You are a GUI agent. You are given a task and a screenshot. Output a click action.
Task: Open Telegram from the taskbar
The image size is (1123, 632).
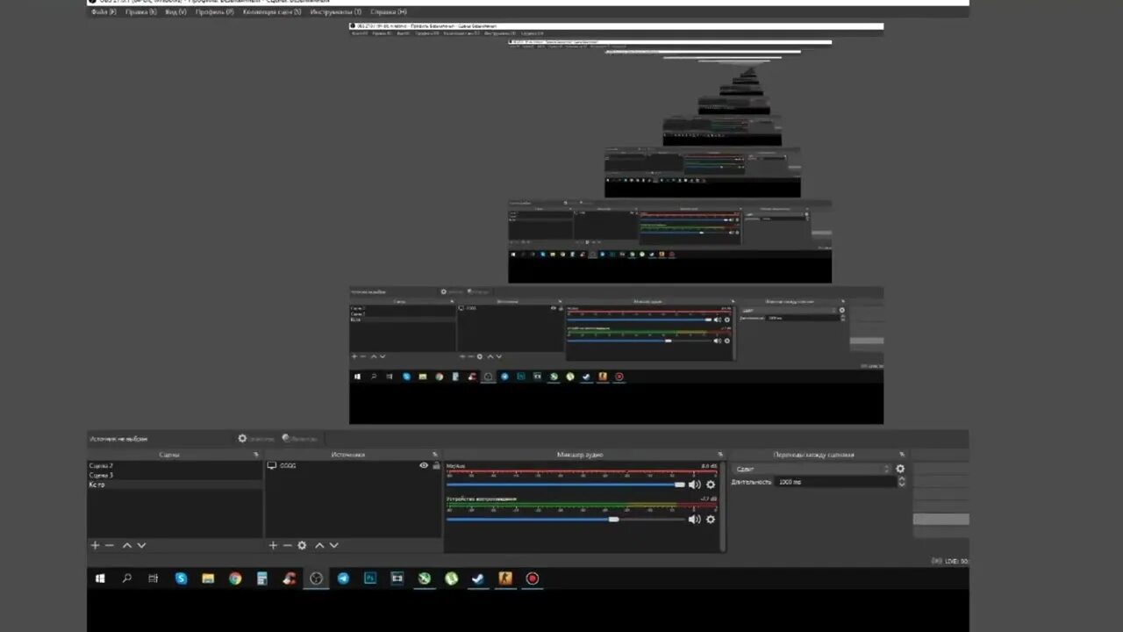click(x=343, y=578)
